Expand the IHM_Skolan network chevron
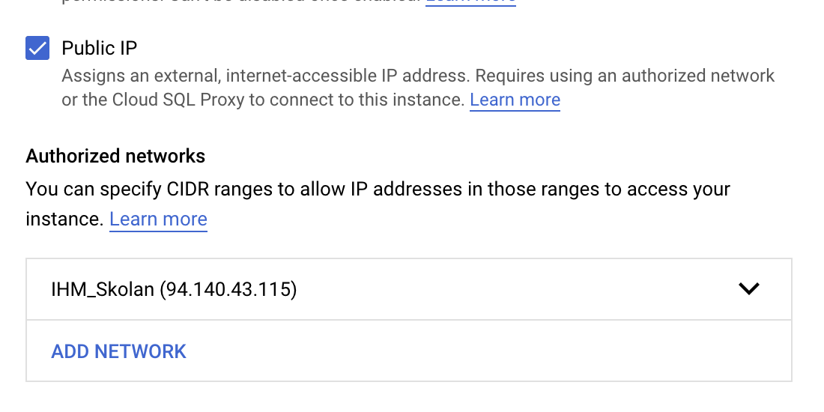The image size is (824, 412). pos(748,289)
